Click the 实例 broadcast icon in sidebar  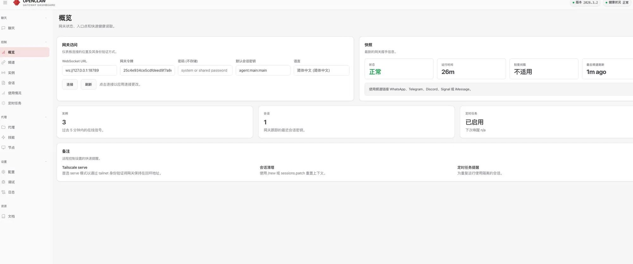3,73
